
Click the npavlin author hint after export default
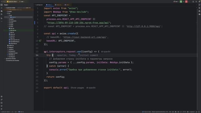[x=91, y=88]
